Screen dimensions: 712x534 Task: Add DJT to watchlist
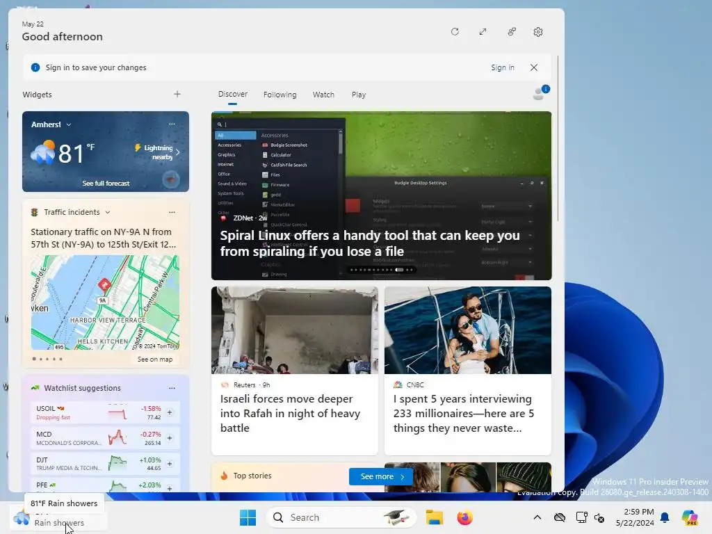(170, 464)
